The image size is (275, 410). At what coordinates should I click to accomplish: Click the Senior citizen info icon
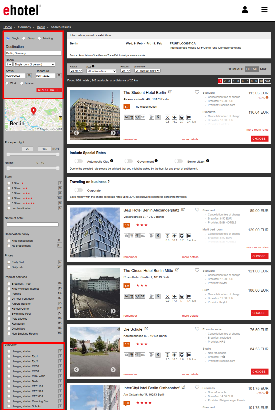[208, 161]
